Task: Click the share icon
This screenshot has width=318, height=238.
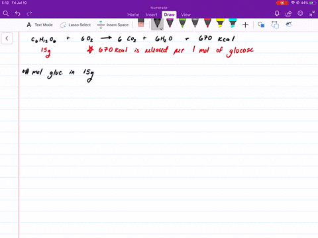Action: tap(288, 14)
